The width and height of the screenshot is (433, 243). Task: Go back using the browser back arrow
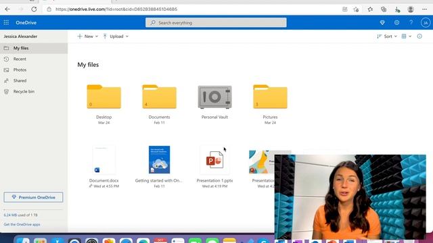point(7,9)
